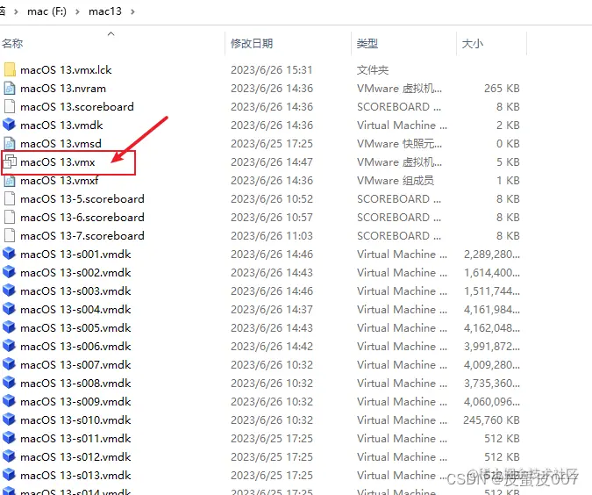Image resolution: width=592 pixels, height=495 pixels.
Task: Click the macOS 13-s004.vmdk disk icon
Action: click(9, 310)
